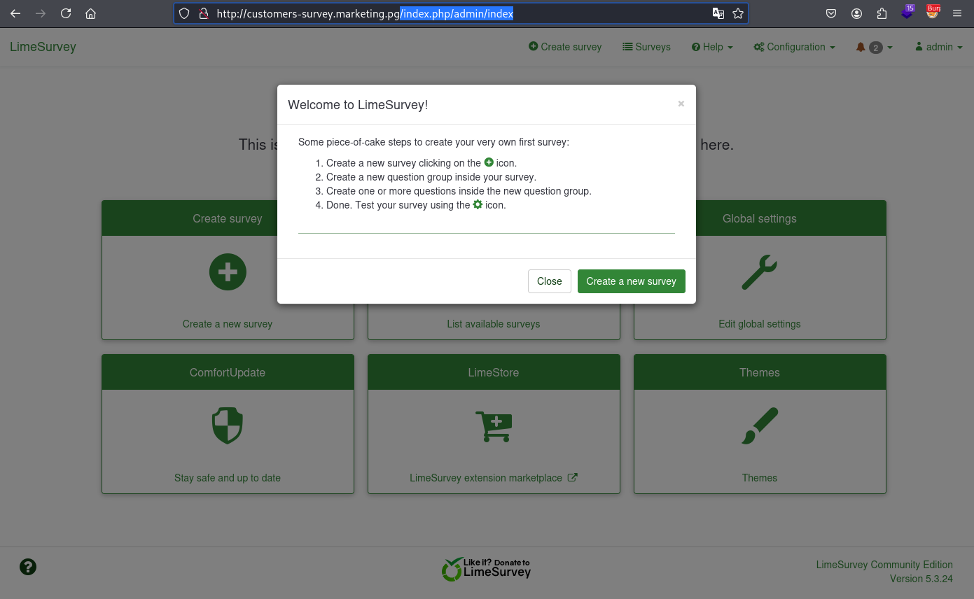Click the shield tracking protection icon

(x=184, y=13)
